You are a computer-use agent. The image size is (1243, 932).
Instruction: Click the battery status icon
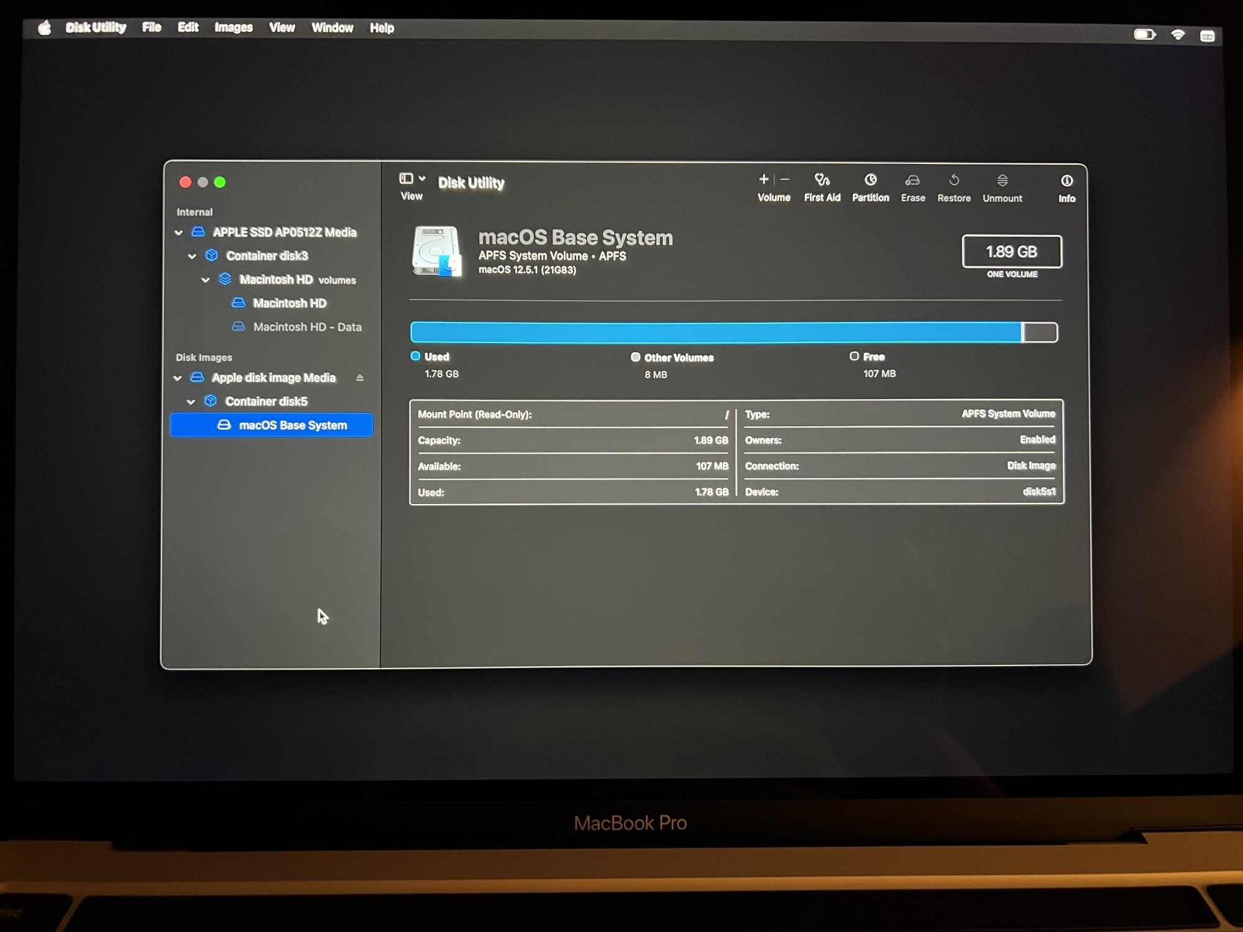pyautogui.click(x=1144, y=35)
